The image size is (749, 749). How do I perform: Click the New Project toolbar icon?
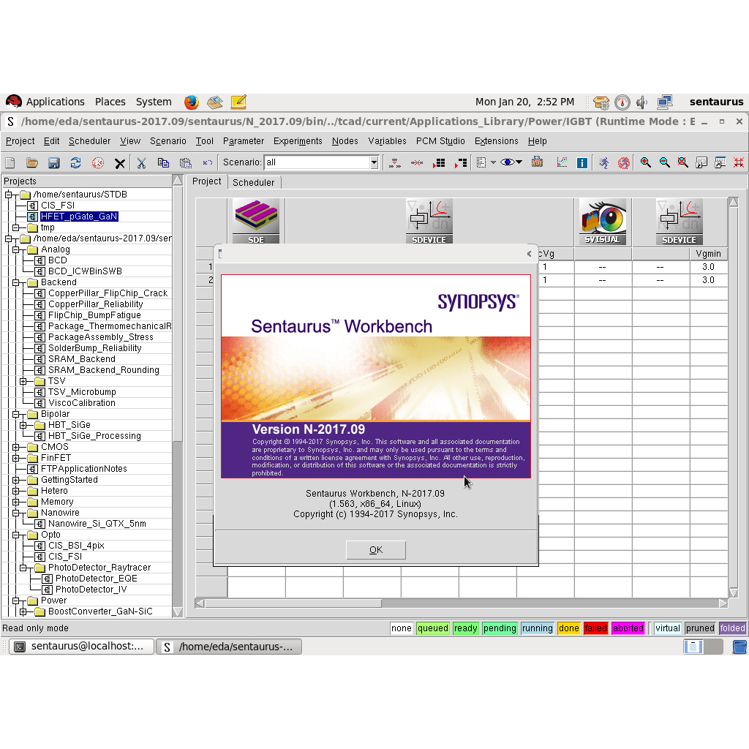click(10, 163)
